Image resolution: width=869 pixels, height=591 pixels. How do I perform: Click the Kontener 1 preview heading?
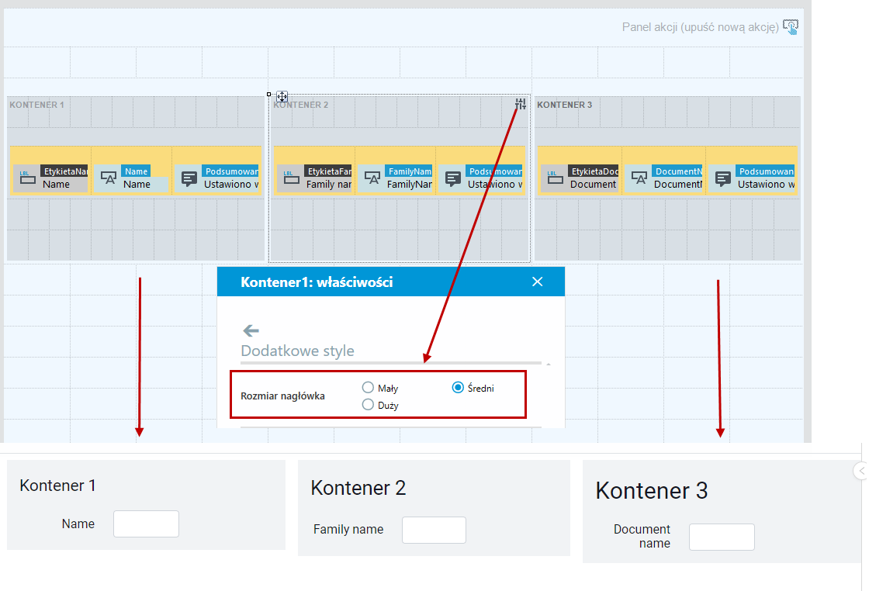pyautogui.click(x=57, y=486)
